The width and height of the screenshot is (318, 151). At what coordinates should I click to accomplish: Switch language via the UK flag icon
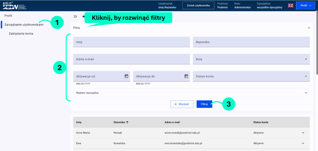(x=291, y=6)
